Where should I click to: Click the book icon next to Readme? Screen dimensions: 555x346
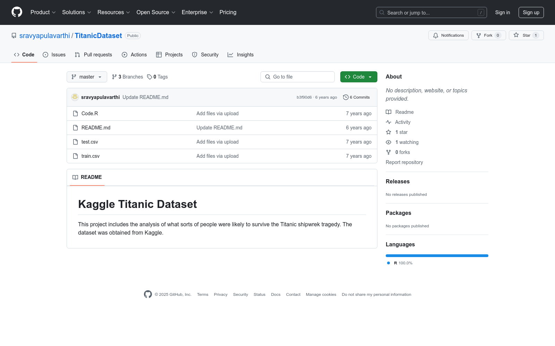point(388,112)
